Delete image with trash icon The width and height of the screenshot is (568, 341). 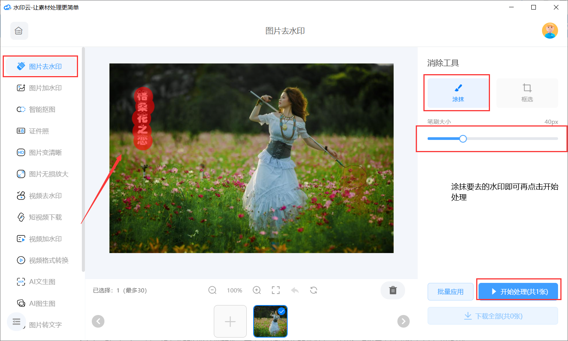point(393,290)
